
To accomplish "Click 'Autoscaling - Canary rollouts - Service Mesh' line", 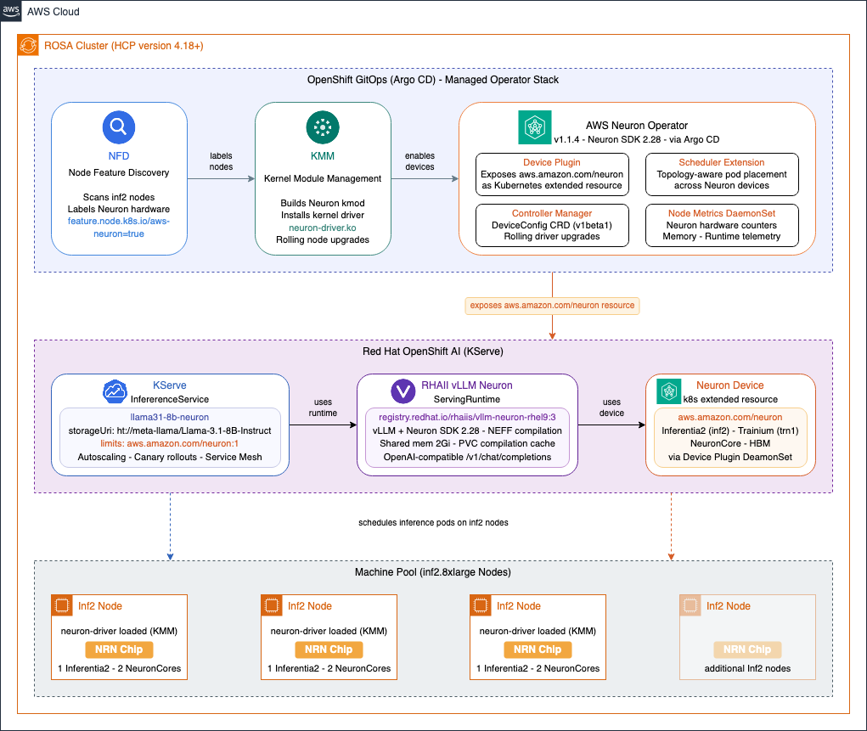I will [169, 458].
